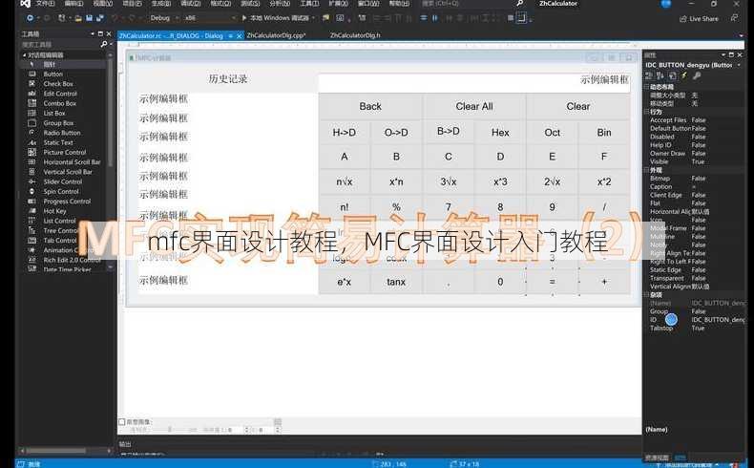The image size is (754, 468).
Task: Select the Group Box toolbox icon
Action: [32, 122]
